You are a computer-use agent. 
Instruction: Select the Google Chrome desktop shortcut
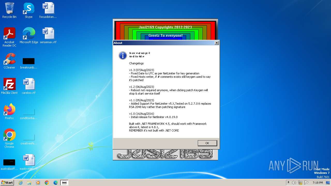click(x=9, y=138)
